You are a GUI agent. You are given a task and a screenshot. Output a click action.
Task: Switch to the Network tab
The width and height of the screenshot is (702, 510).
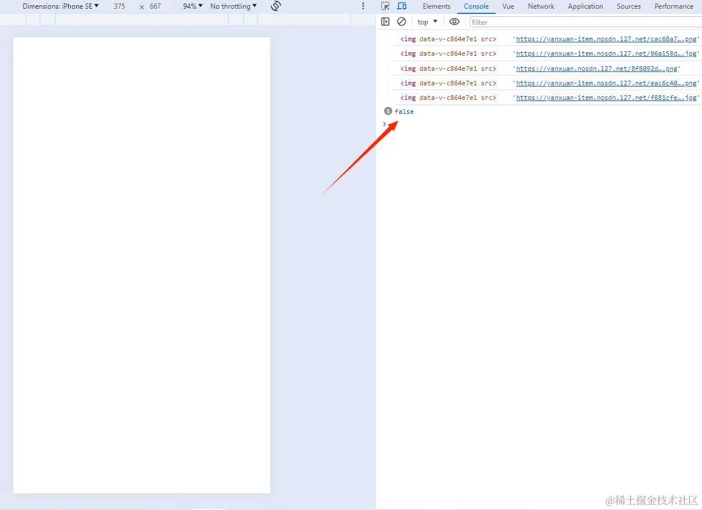(541, 6)
